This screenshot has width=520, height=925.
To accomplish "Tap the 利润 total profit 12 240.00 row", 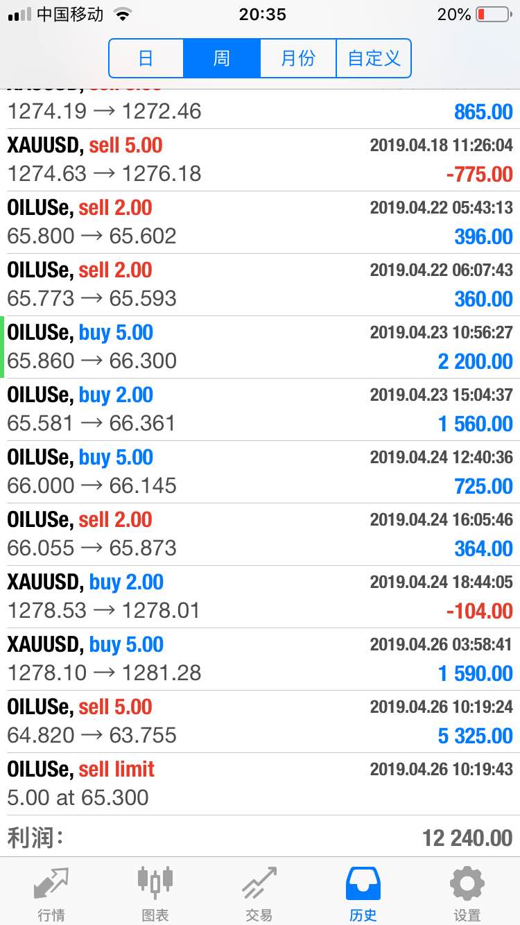I will [x=260, y=837].
